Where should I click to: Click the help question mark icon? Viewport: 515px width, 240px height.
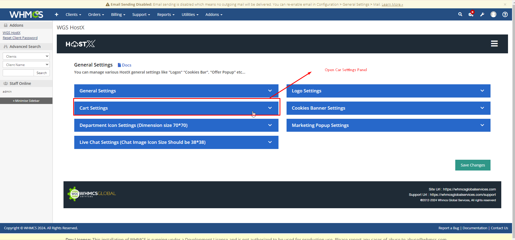(x=505, y=15)
